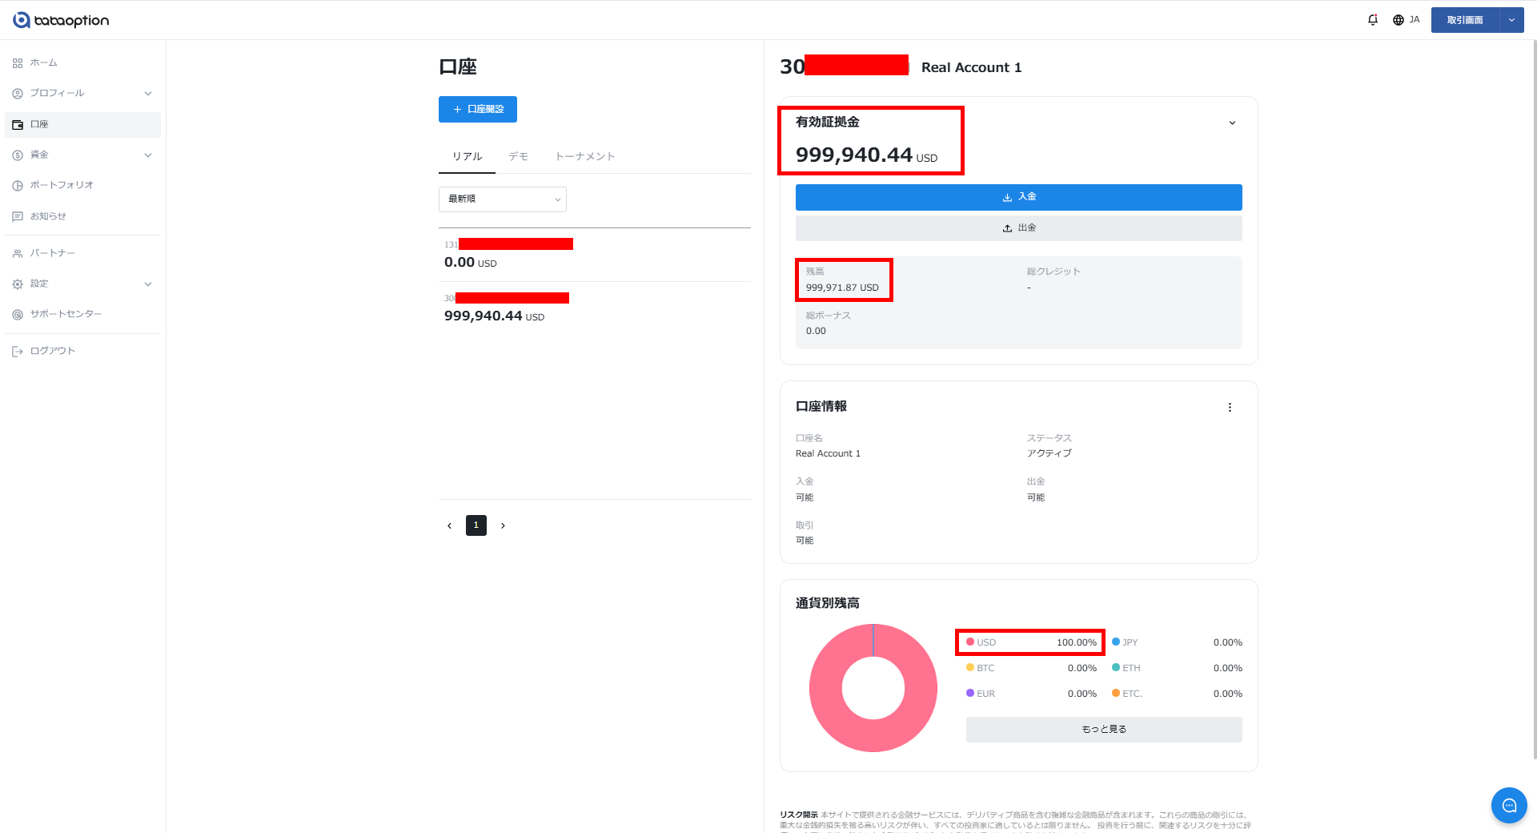Image resolution: width=1537 pixels, height=833 pixels.
Task: Click the live chat support bubble
Action: pyautogui.click(x=1508, y=805)
